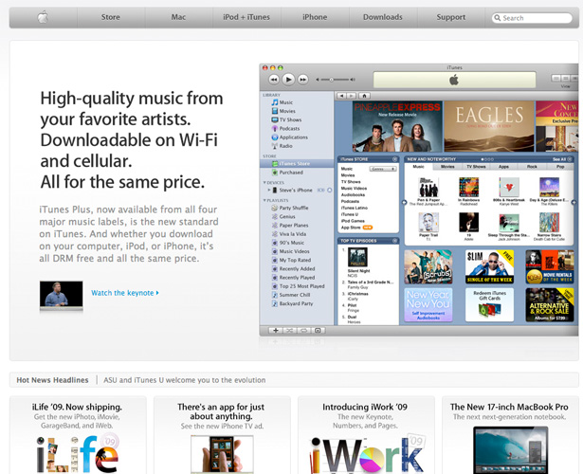Select Music in the iTunes library
Viewport: 583px width, 474px height.
(282, 102)
